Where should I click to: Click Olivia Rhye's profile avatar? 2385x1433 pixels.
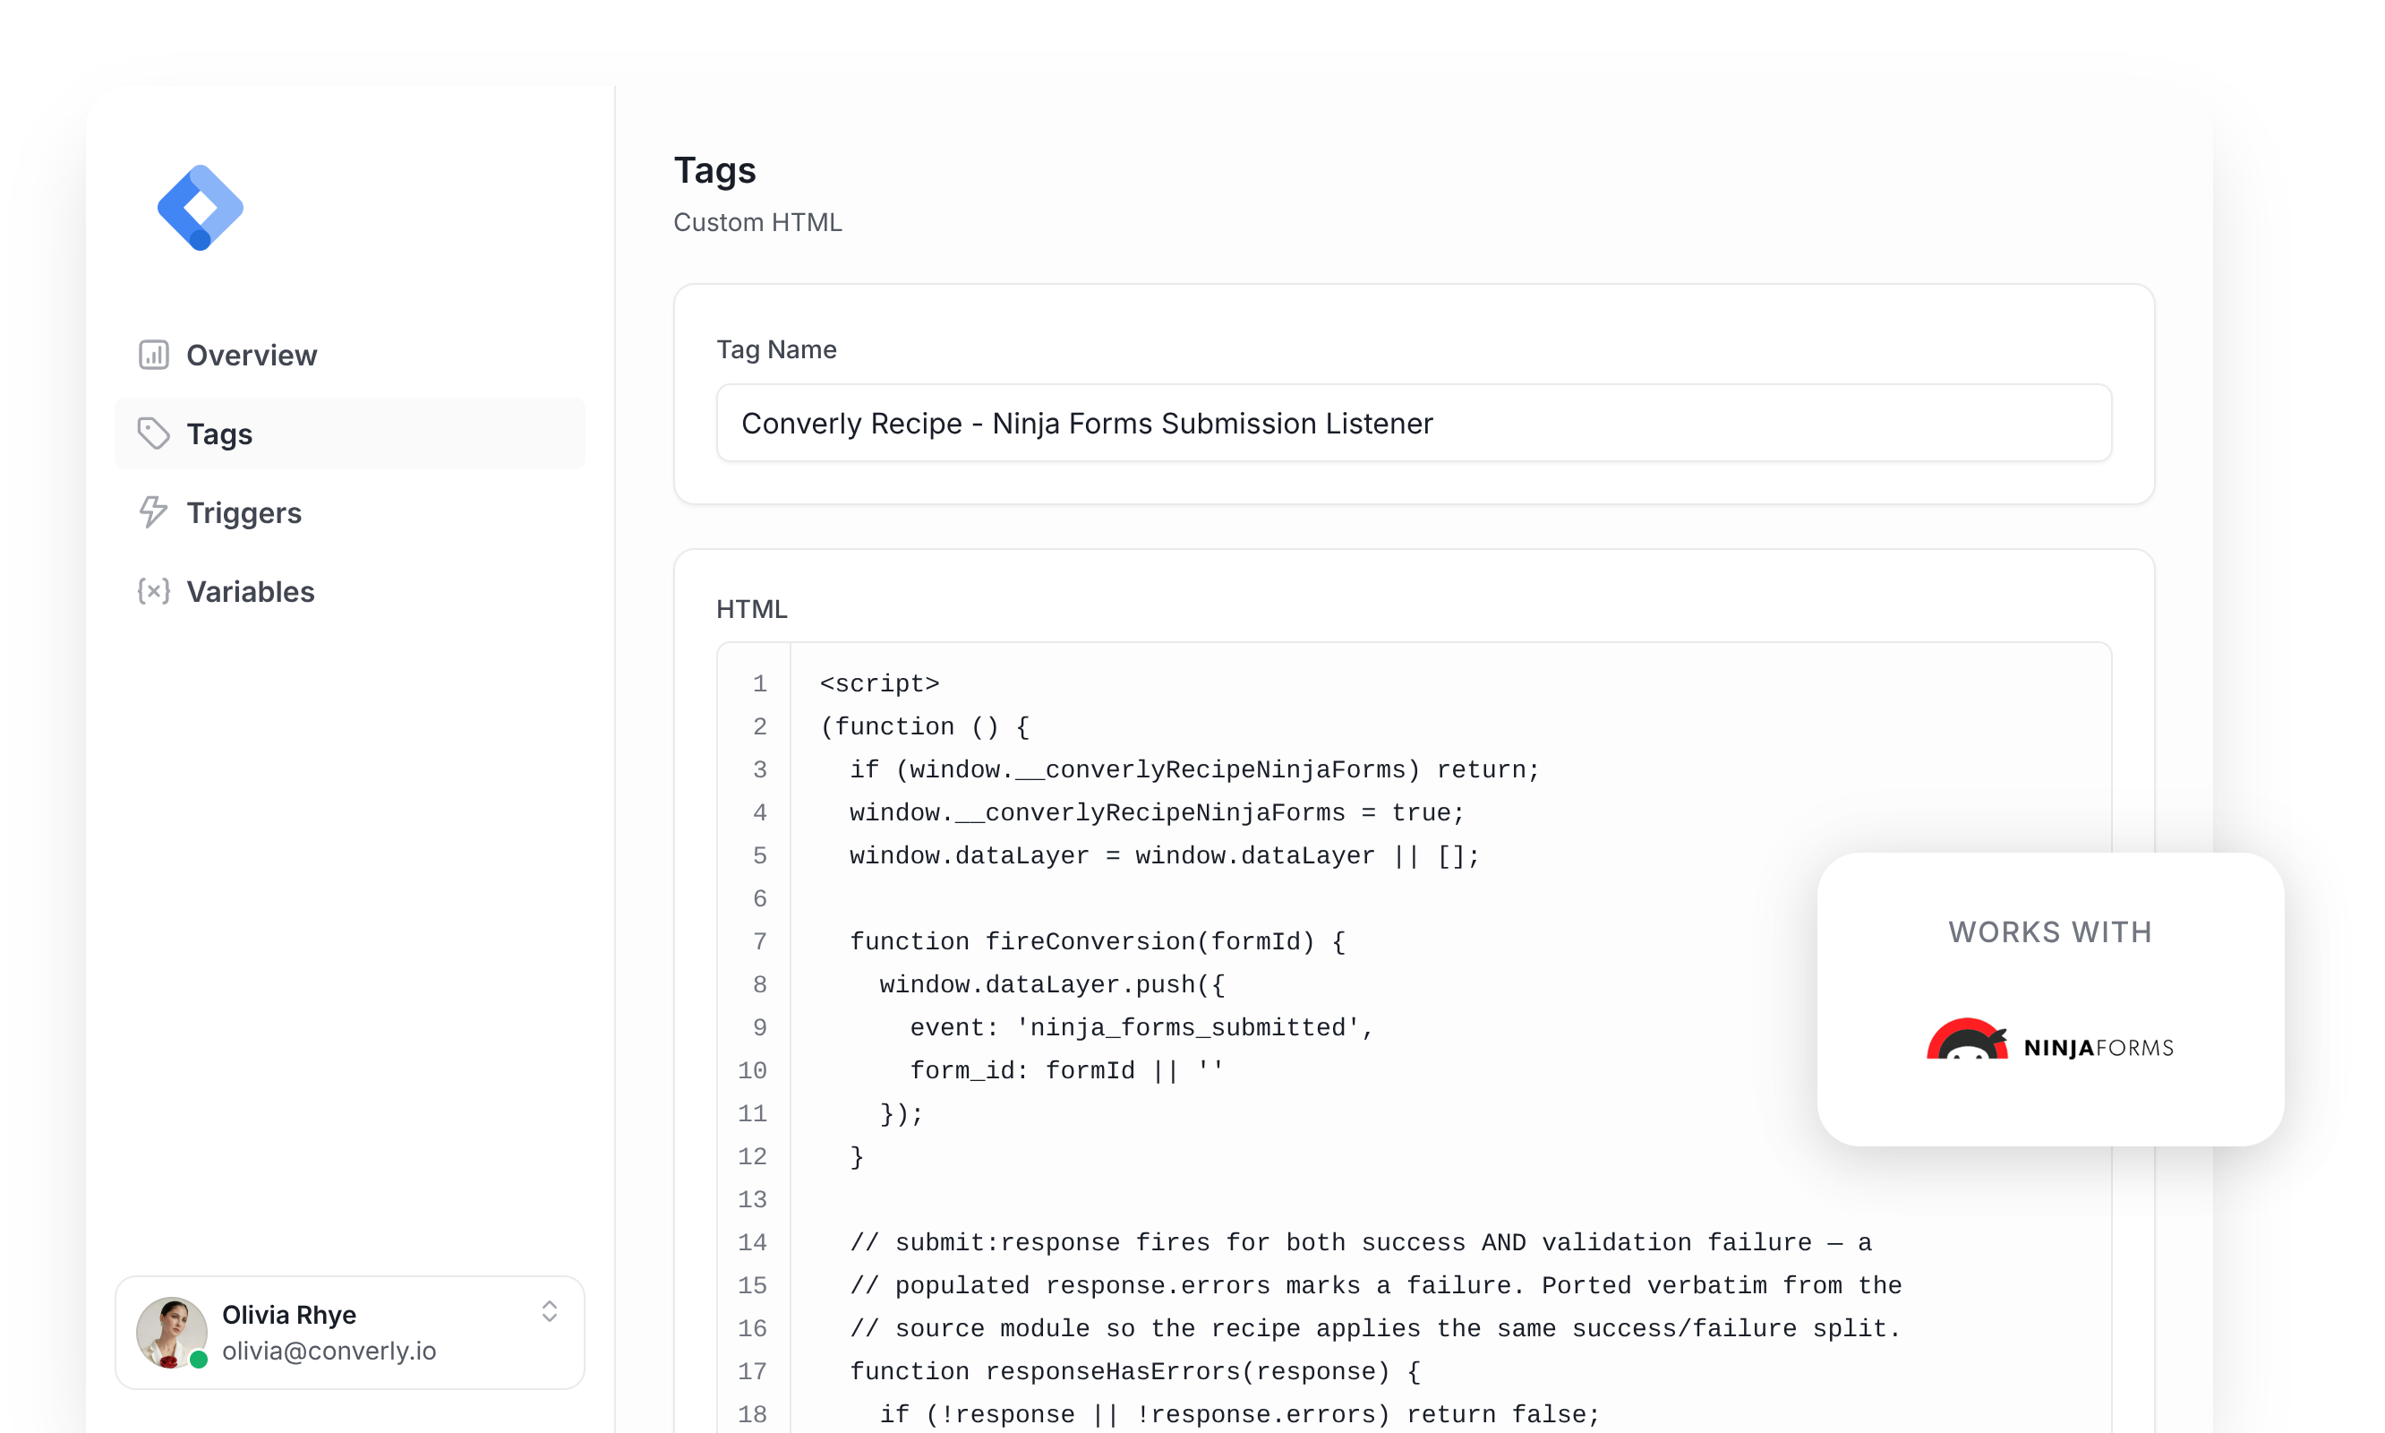click(x=172, y=1333)
